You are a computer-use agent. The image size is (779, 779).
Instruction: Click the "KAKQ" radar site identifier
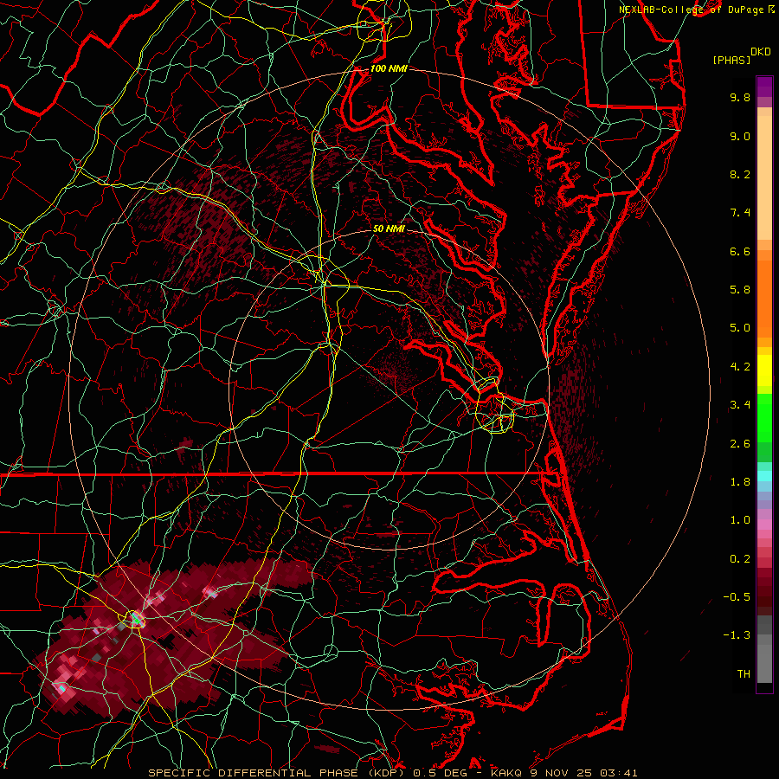tap(507, 773)
